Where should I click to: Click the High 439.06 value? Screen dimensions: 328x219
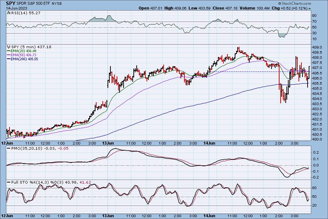175,8
